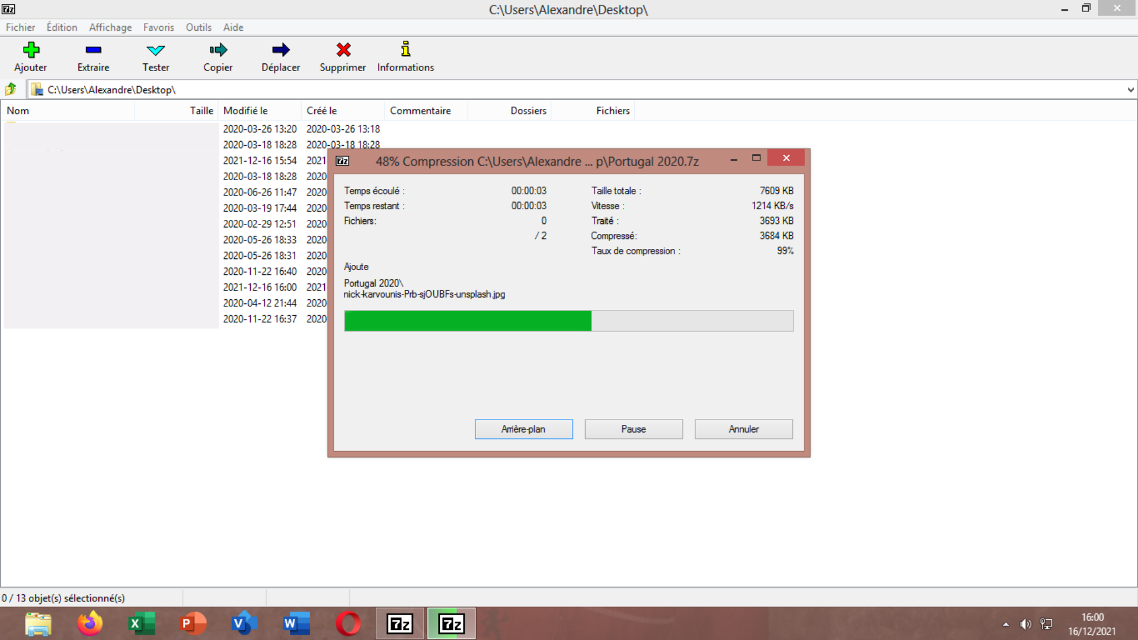
Task: Open the address bar path dropdown
Action: click(x=1131, y=89)
